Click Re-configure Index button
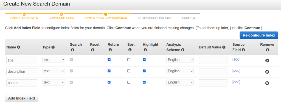The width and height of the screenshot is (281, 105). coord(259,35)
